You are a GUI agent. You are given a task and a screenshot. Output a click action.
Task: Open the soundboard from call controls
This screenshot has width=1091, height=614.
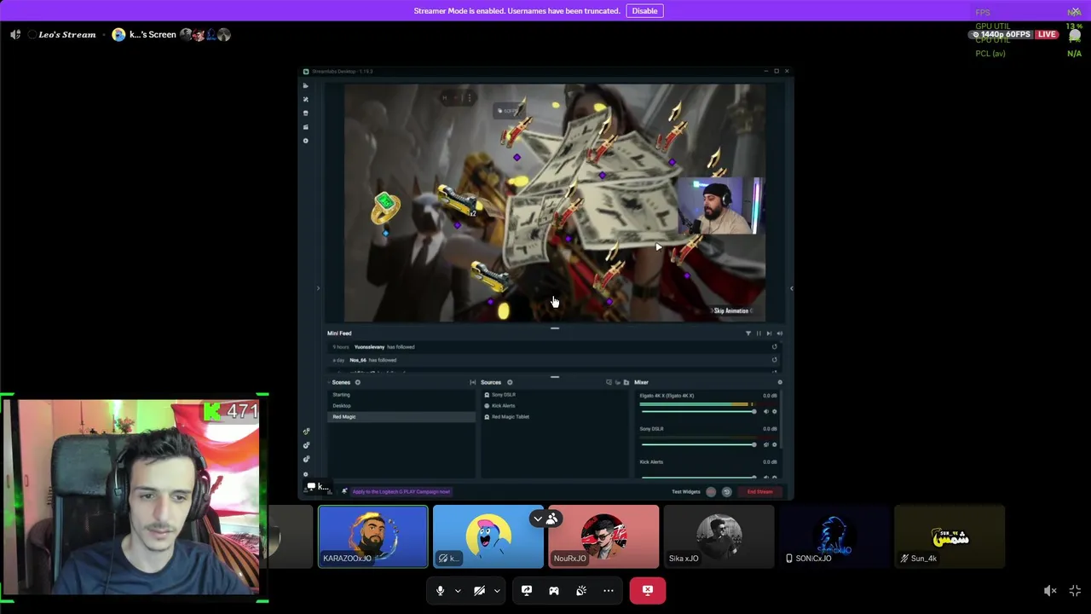[x=581, y=590]
